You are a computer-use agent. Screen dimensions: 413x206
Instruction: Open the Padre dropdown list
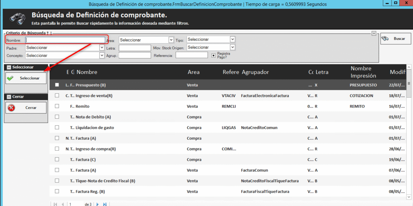coord(102,48)
